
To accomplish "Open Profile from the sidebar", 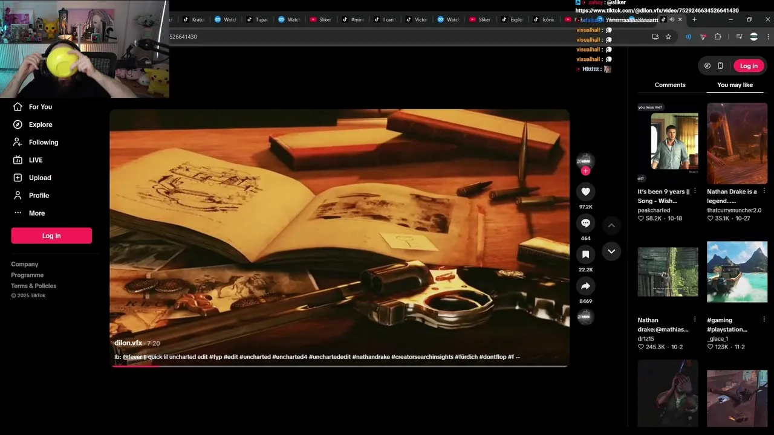I will coord(31,195).
